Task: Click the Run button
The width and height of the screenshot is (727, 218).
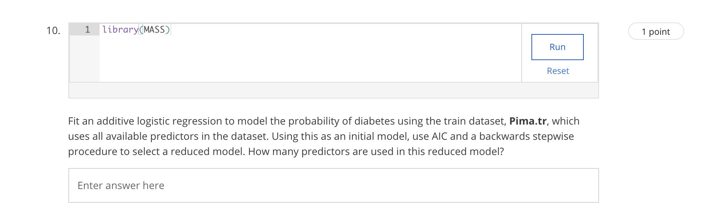Action: click(557, 47)
